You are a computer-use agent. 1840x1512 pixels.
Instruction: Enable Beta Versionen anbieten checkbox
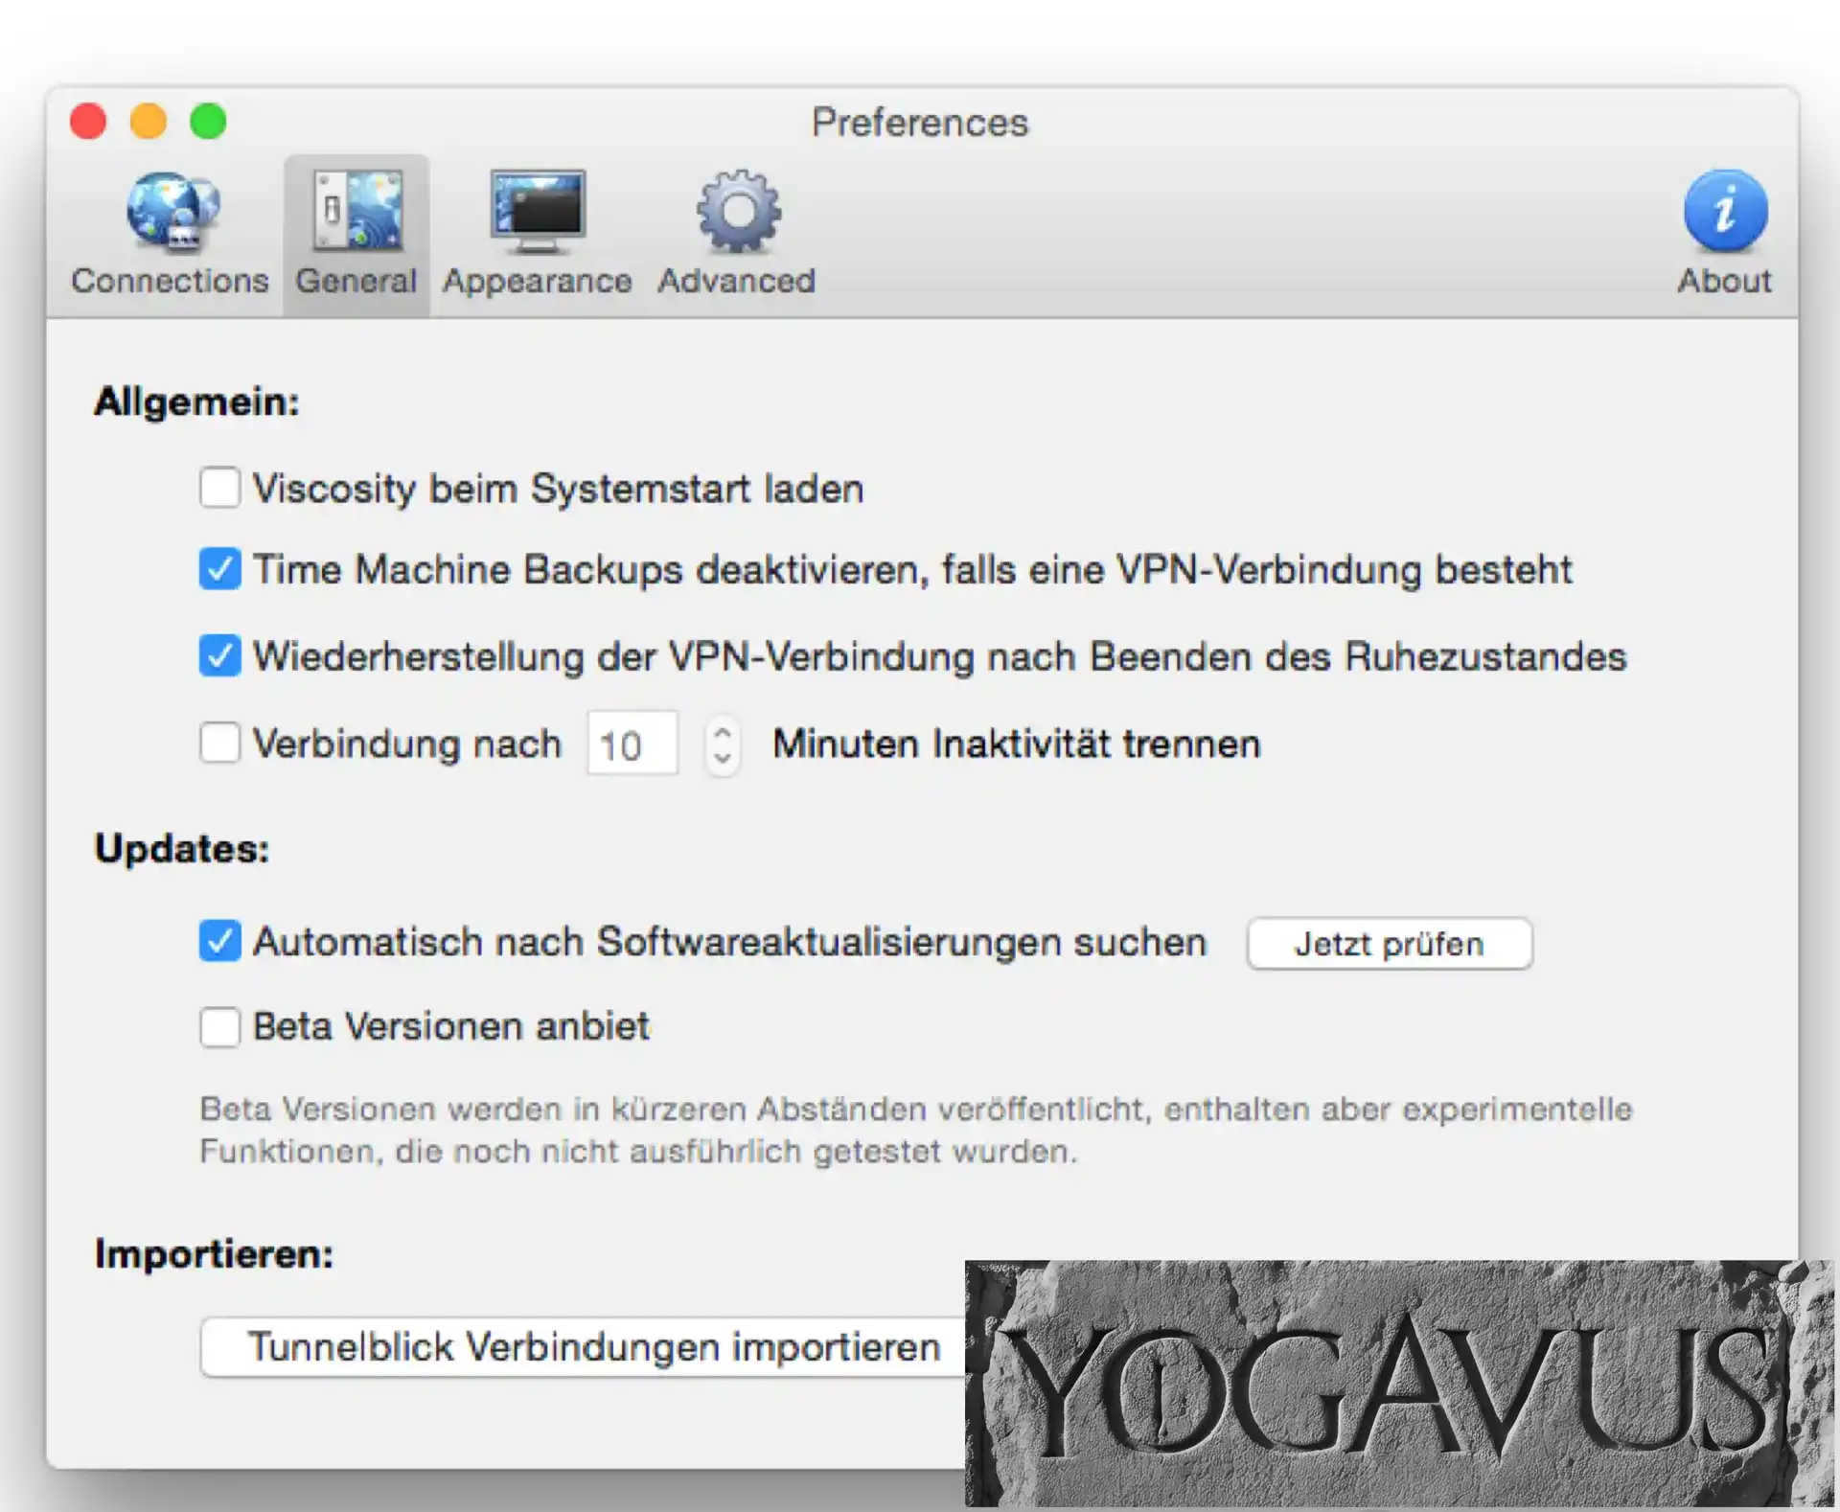[x=219, y=1026]
